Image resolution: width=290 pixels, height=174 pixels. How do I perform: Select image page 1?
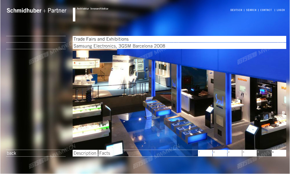205,153
